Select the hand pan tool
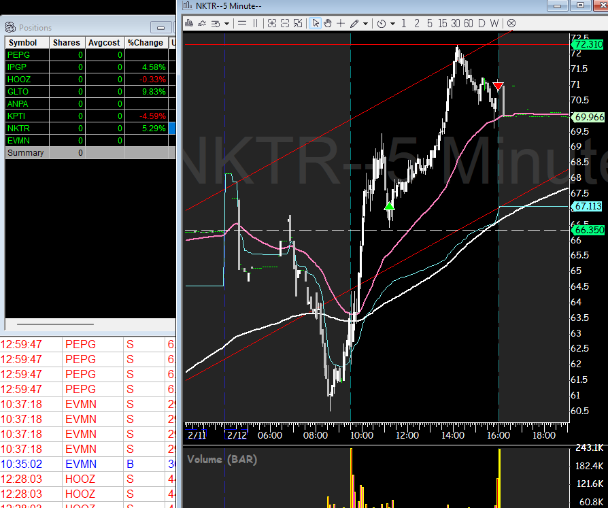 click(328, 24)
